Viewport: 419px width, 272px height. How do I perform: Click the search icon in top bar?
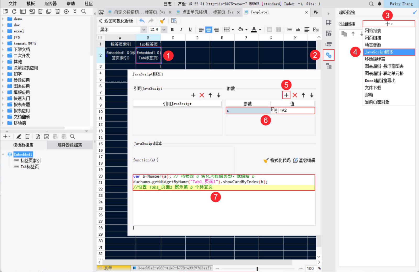click(371, 4)
